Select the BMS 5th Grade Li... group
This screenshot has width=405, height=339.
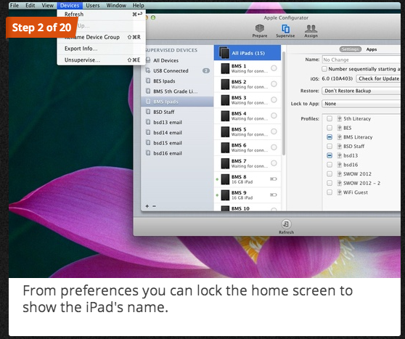tap(177, 91)
